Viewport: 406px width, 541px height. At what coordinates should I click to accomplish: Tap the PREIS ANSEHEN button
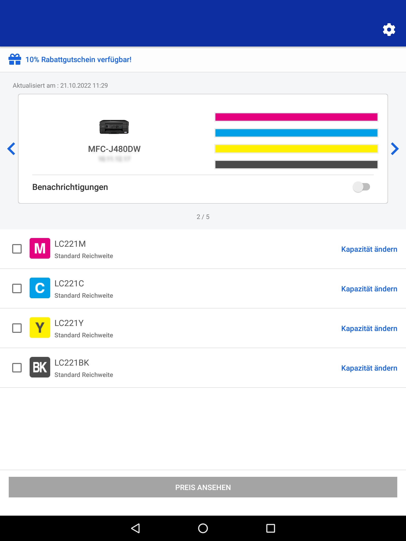coord(203,487)
